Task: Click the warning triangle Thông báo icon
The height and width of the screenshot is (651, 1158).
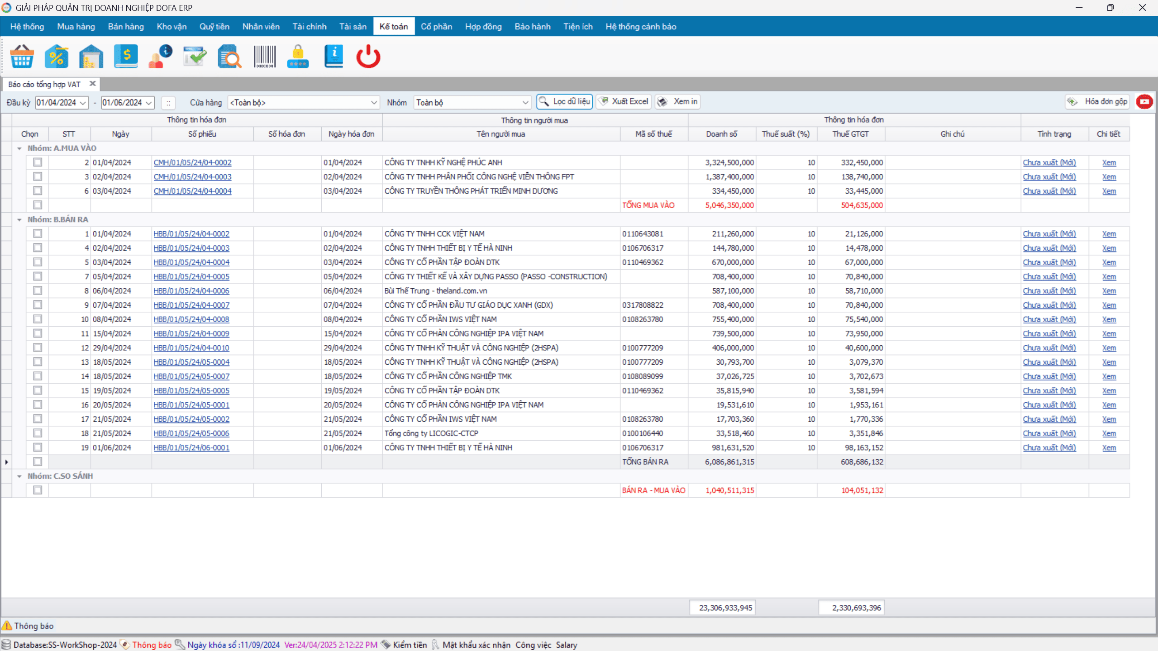Action: coord(7,626)
